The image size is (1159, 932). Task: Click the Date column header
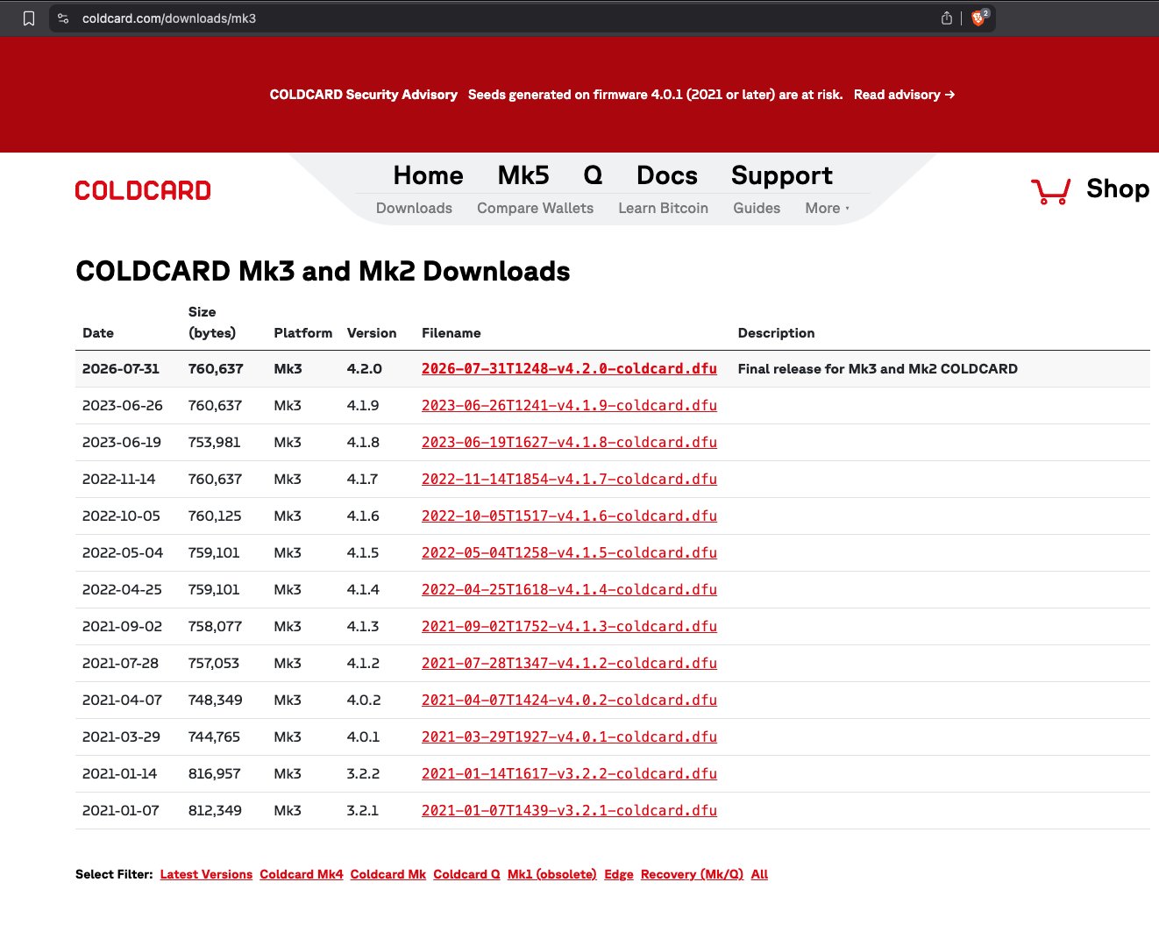[x=98, y=333]
